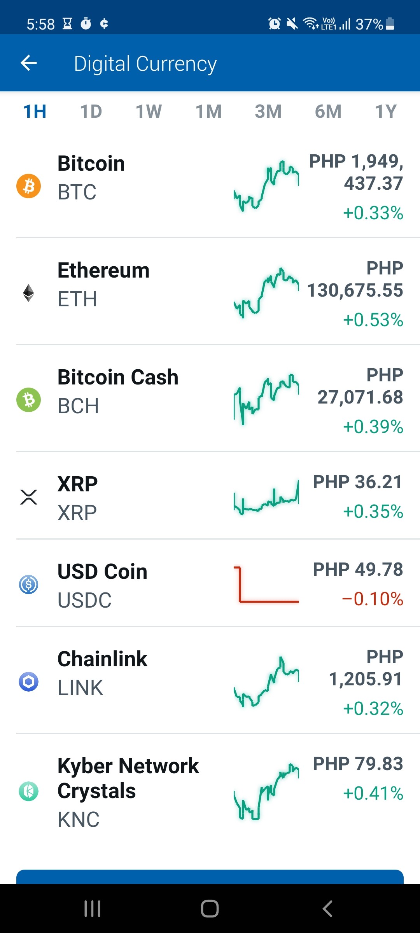
Task: Tap the Chainlink hexagon icon
Action: (x=28, y=681)
